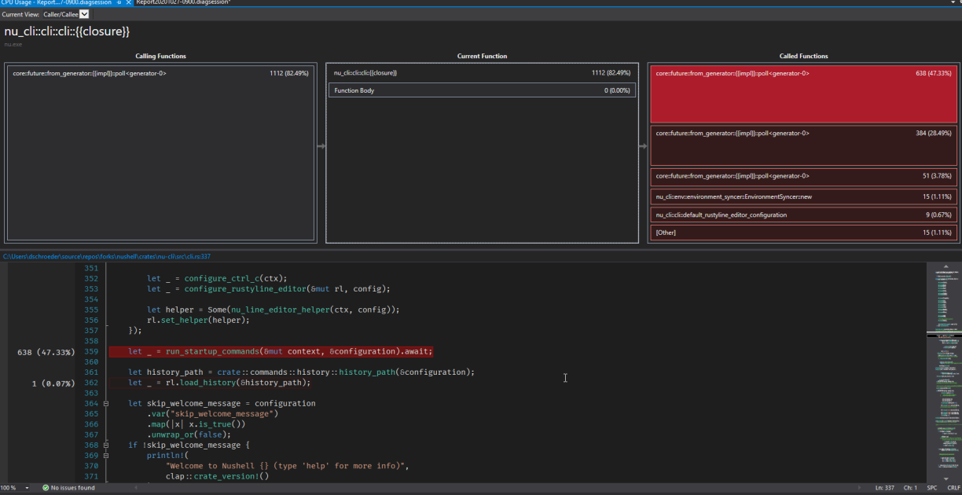Open default_rustyline_editor_configuration called function
The height and width of the screenshot is (495, 962).
point(803,214)
